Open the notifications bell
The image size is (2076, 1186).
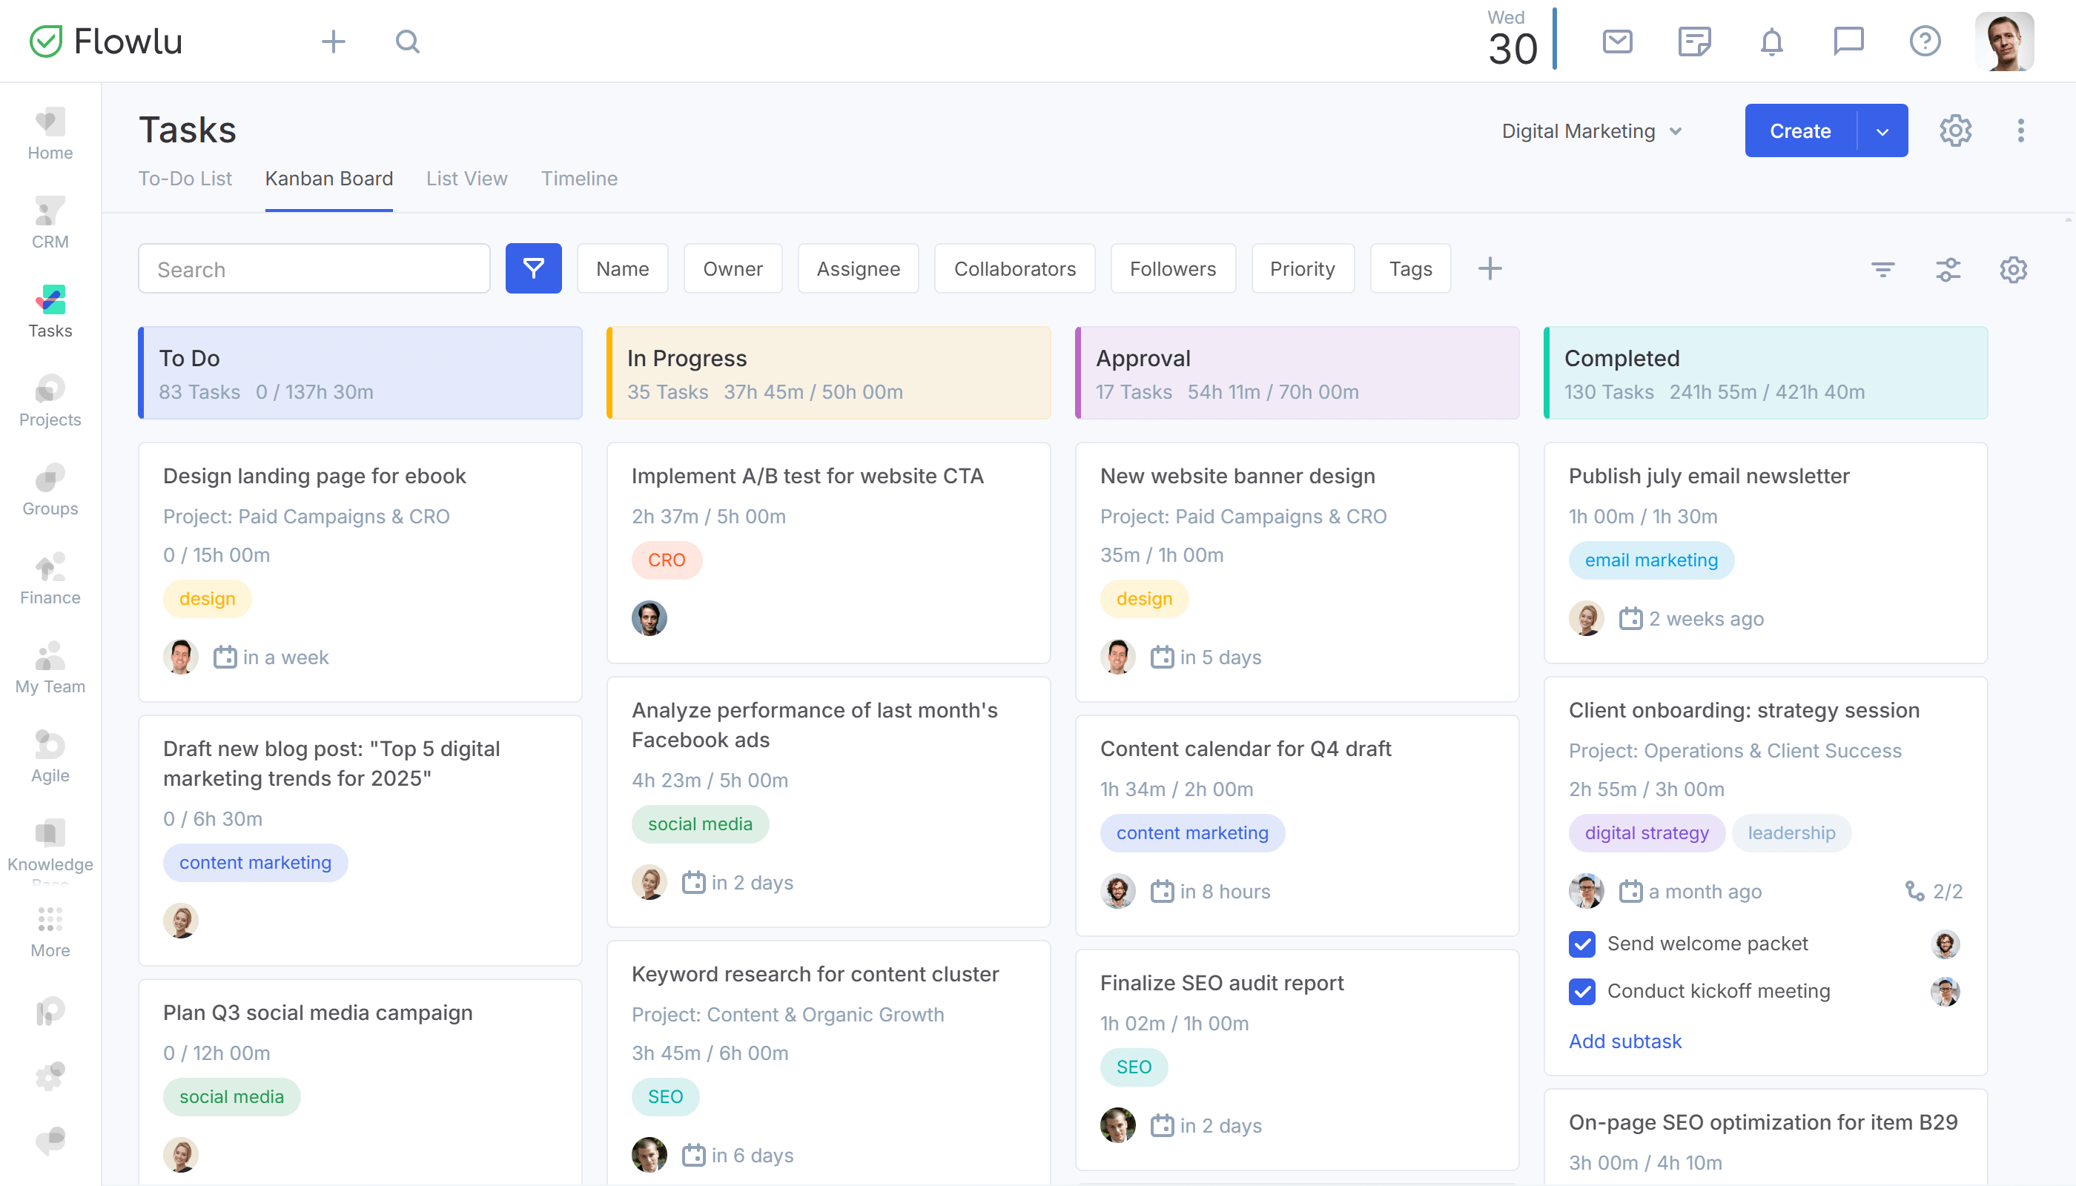pos(1771,42)
